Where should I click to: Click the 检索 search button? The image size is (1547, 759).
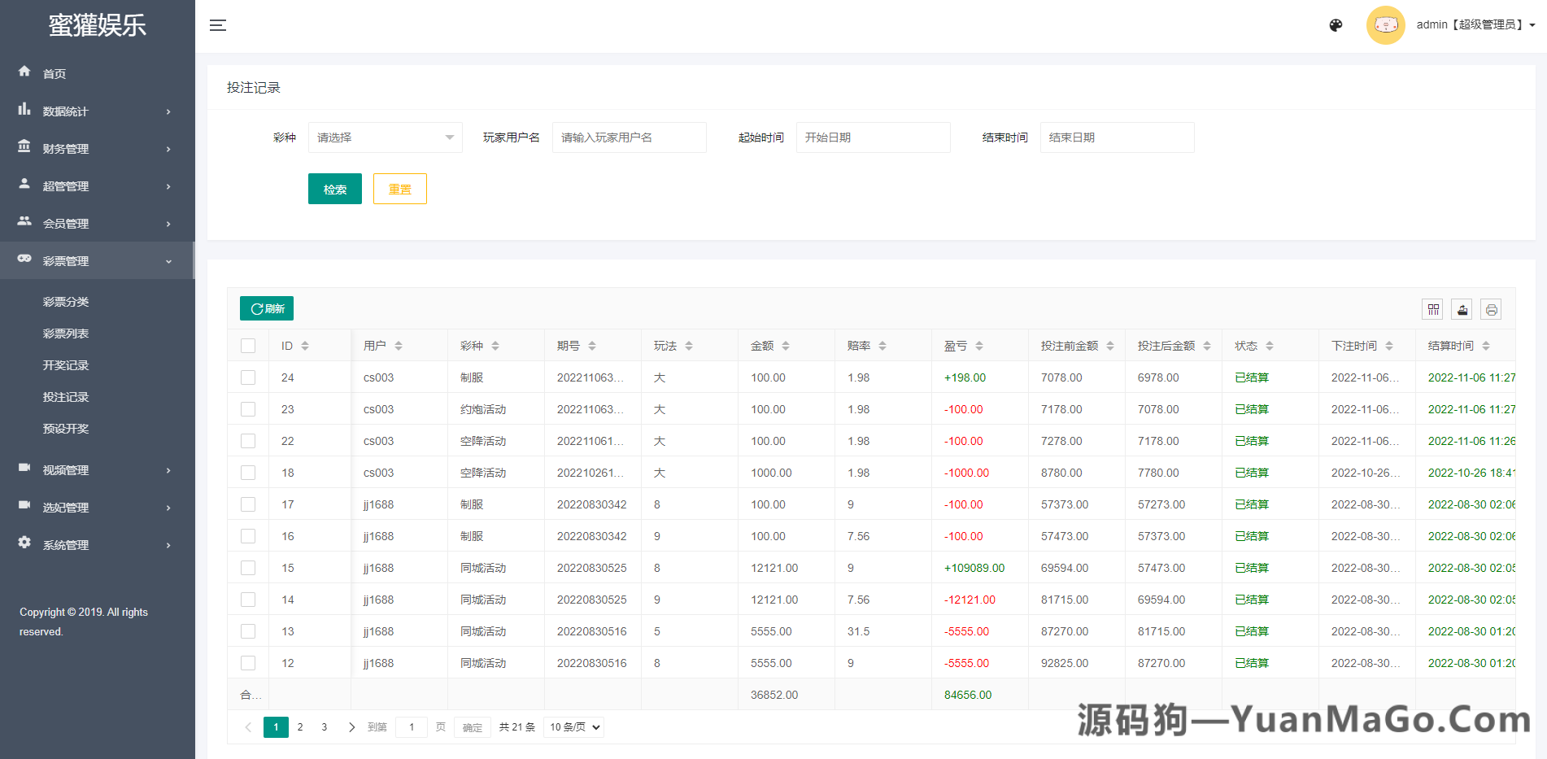coord(334,188)
